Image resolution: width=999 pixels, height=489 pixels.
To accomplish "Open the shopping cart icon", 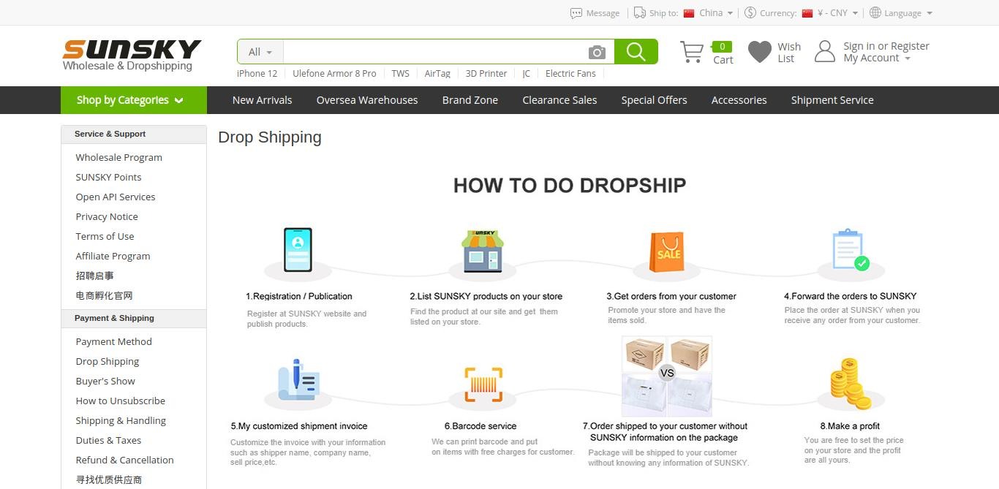I will 692,52.
